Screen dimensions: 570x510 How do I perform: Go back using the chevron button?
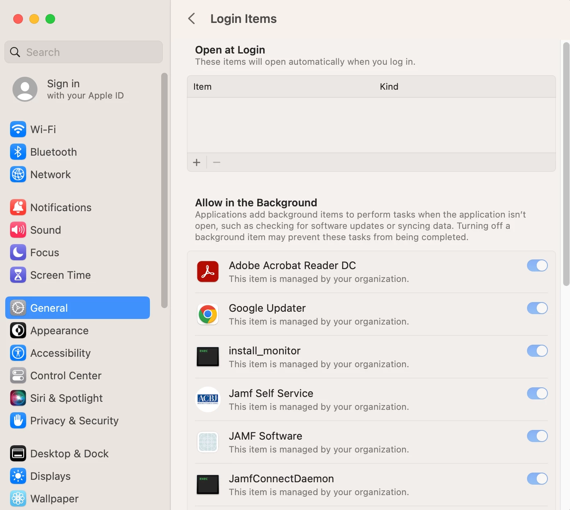pyautogui.click(x=192, y=19)
